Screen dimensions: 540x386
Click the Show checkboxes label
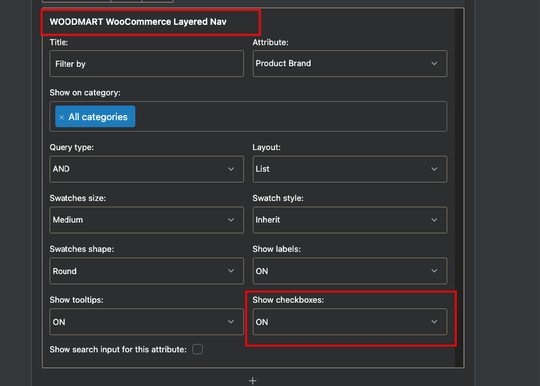click(288, 300)
